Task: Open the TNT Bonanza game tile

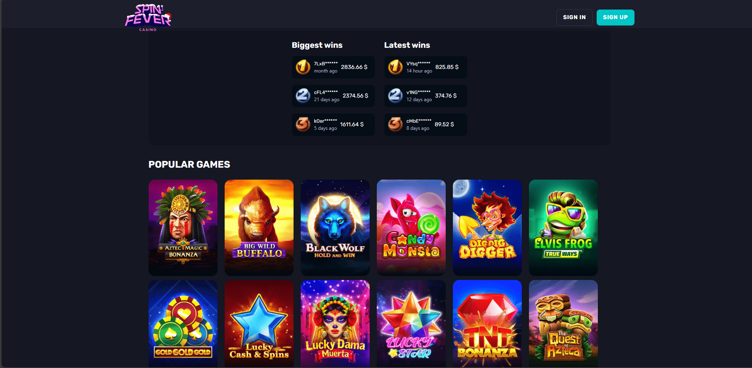Action: tap(487, 324)
